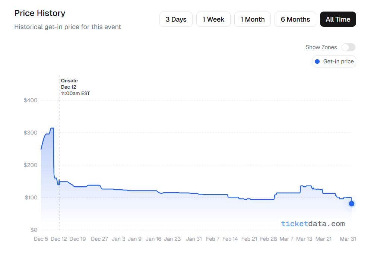
Task: Toggle the Show Zones switch
Action: pyautogui.click(x=348, y=47)
